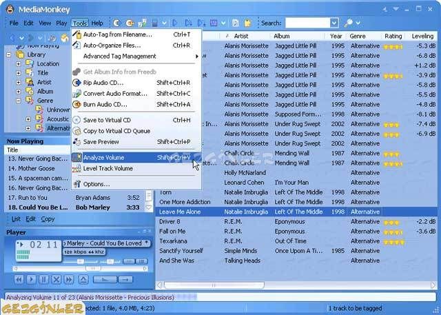Sort by the Year column header
This screenshot has width=441, height=315.
point(336,36)
